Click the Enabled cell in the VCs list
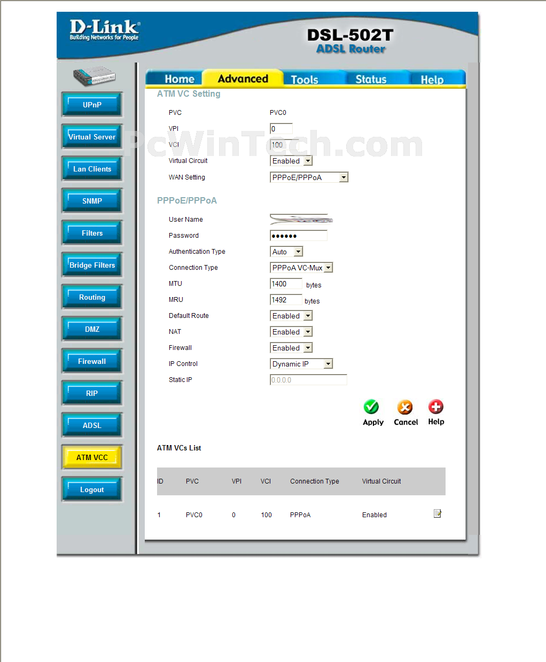 click(375, 515)
